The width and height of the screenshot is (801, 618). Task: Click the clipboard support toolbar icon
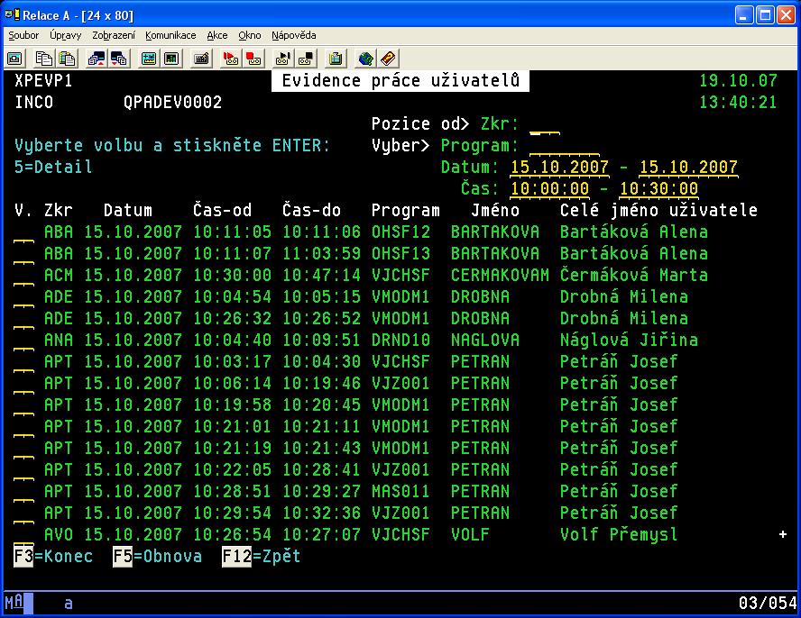(x=336, y=59)
